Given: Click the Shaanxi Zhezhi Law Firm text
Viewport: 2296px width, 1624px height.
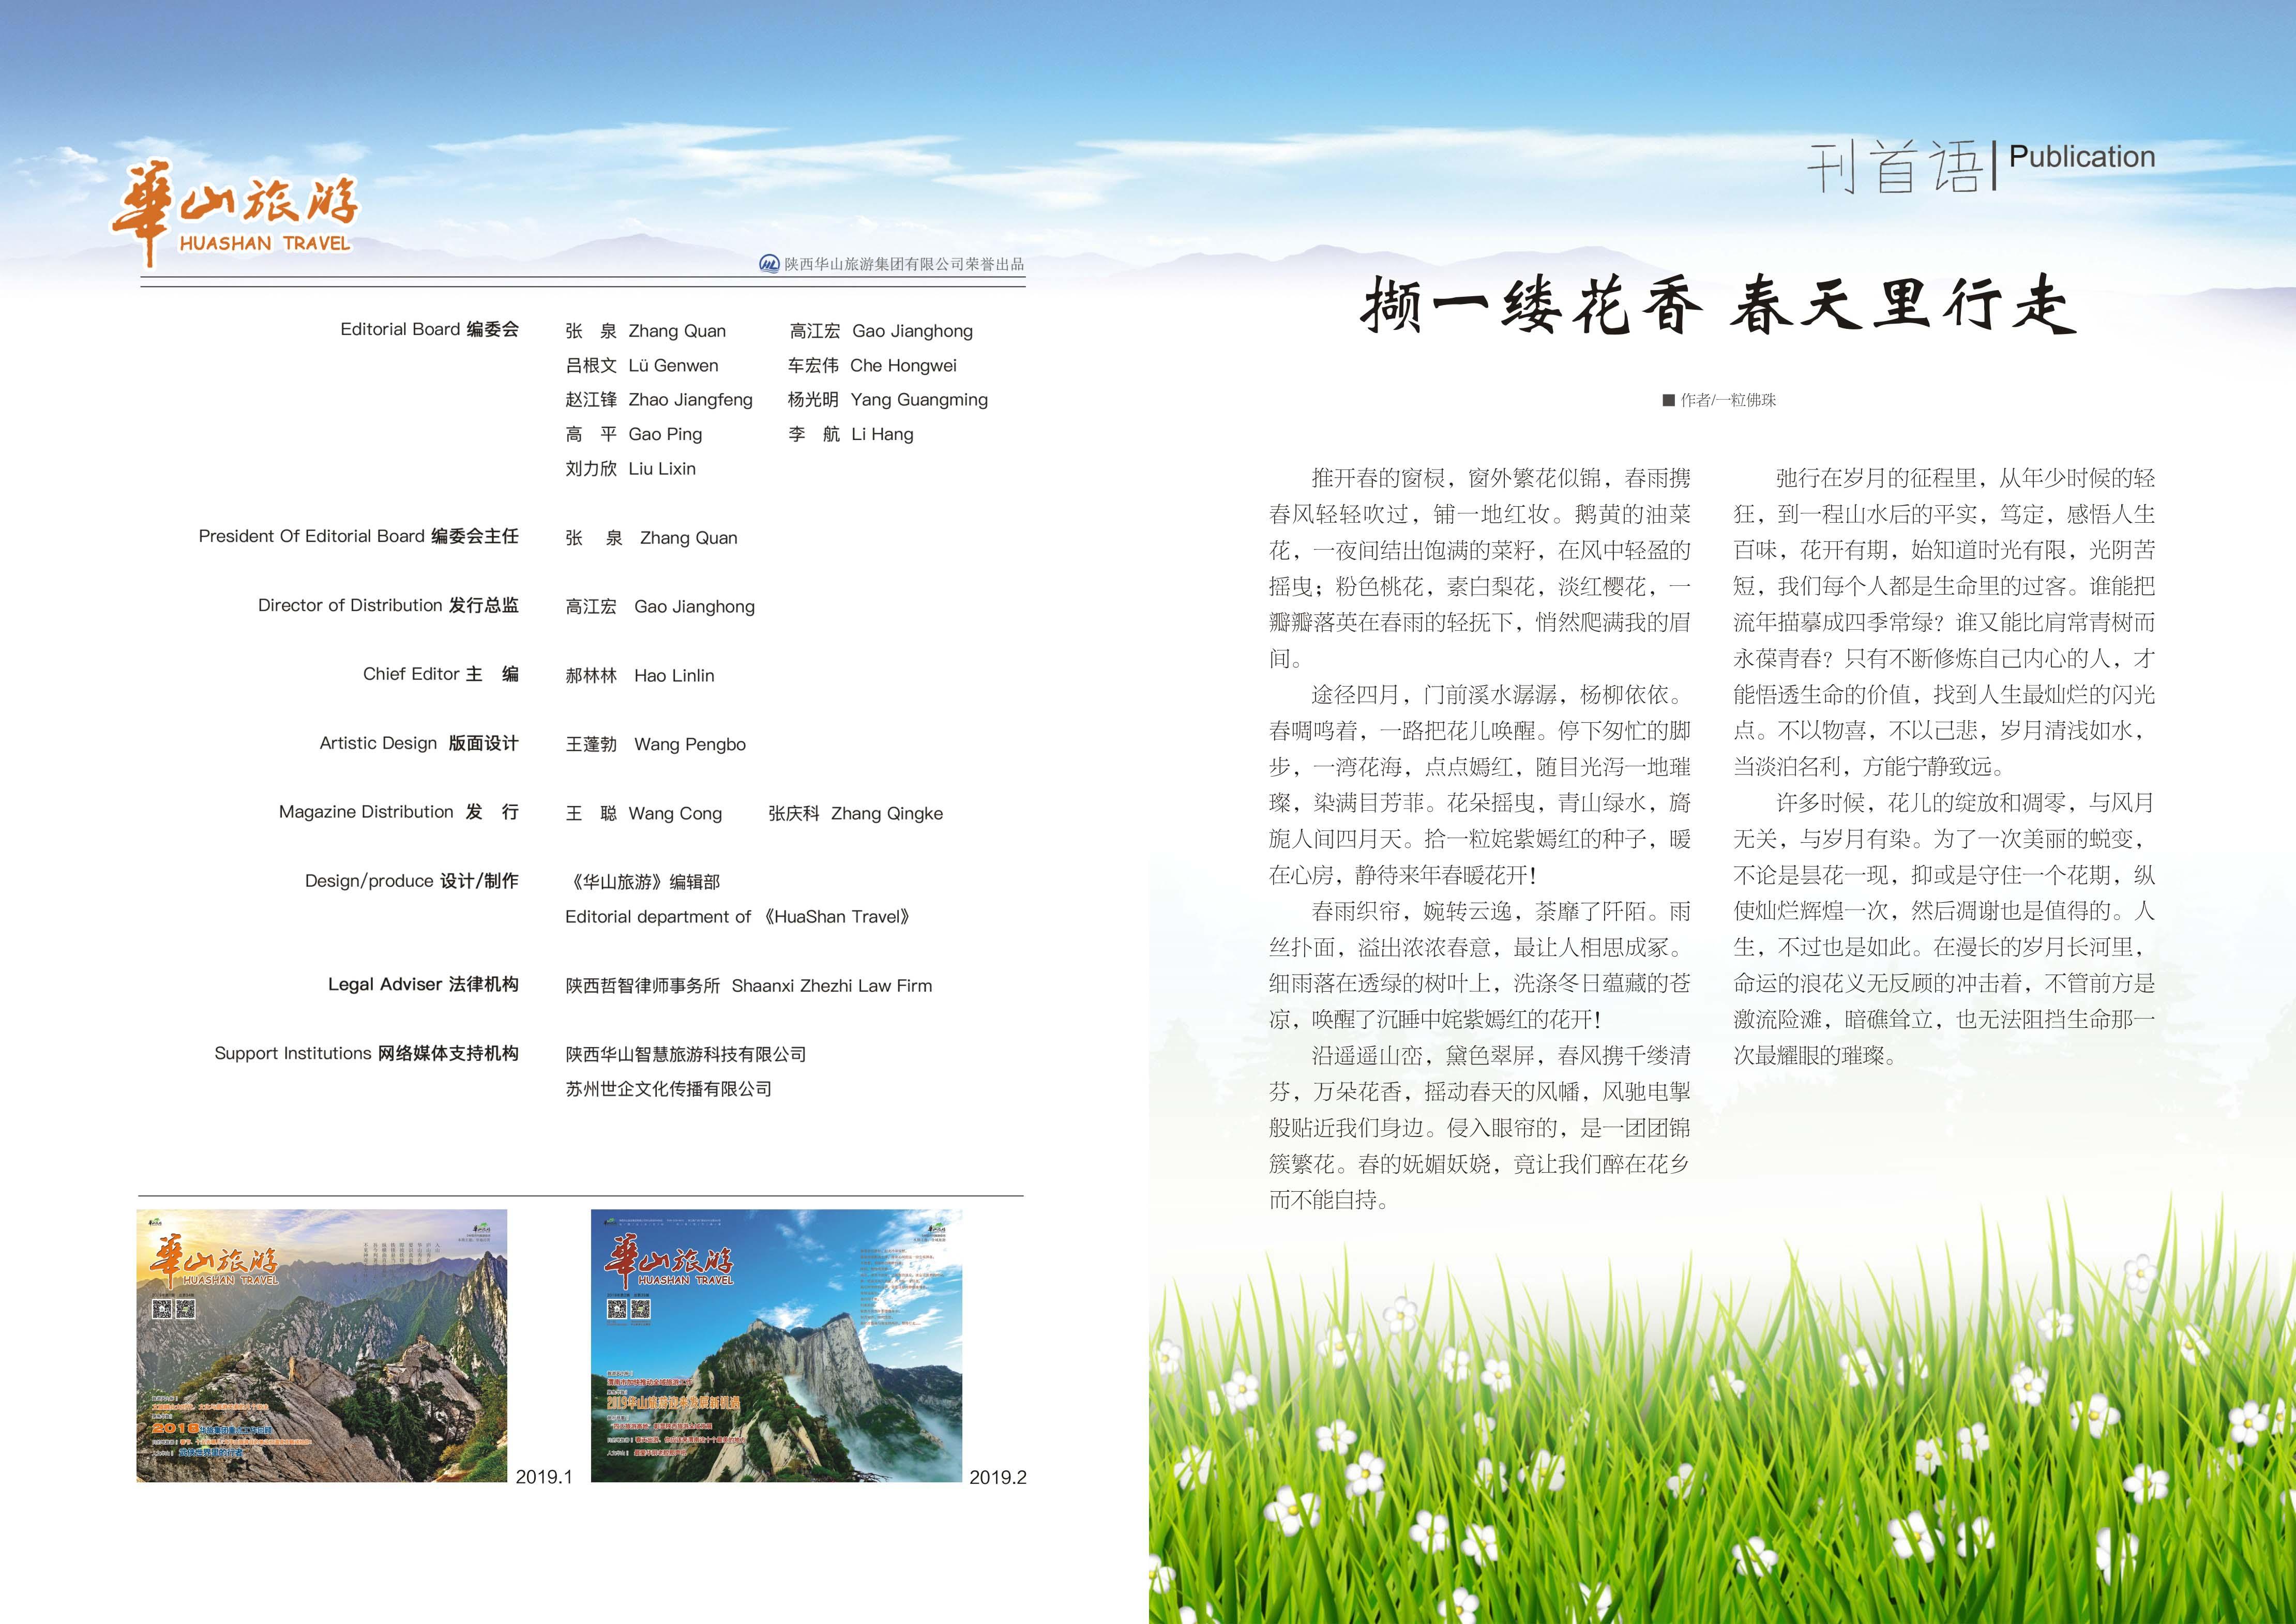Looking at the screenshot, I should coord(831,986).
